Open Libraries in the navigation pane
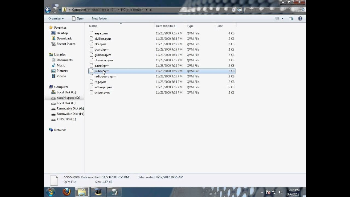 point(60,54)
